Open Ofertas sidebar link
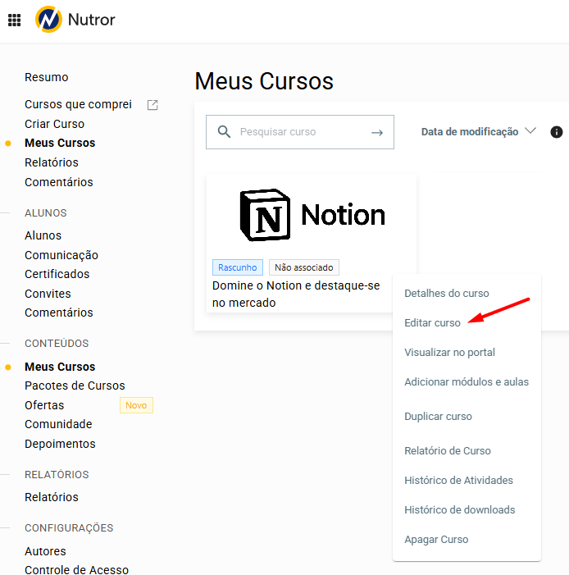 (x=44, y=405)
